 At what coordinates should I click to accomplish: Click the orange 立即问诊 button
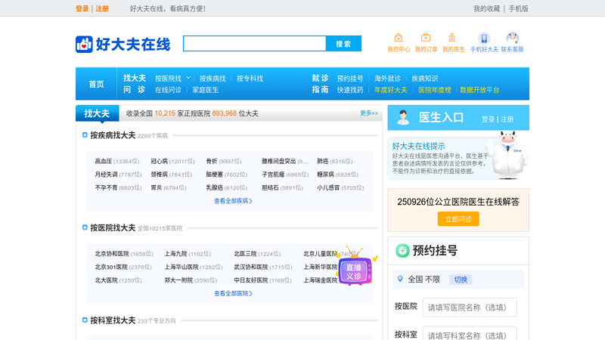pyautogui.click(x=458, y=219)
